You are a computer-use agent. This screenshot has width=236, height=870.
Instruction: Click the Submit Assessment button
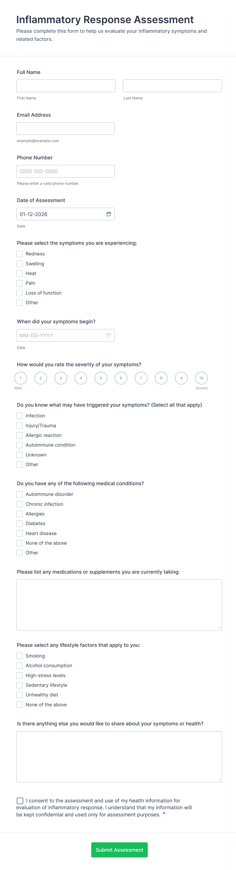click(x=119, y=850)
